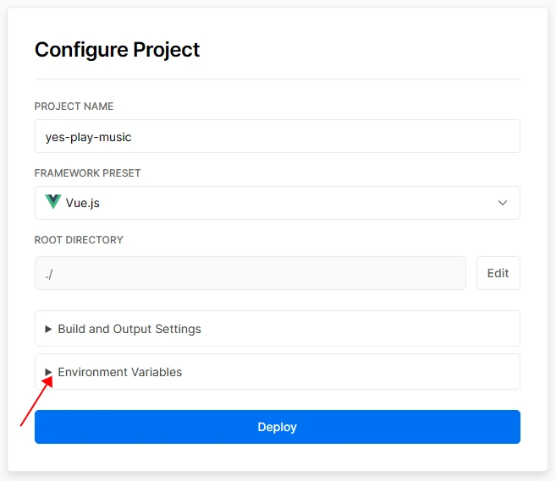Click the Edit button for root directory
The image size is (556, 481).
pyautogui.click(x=498, y=273)
